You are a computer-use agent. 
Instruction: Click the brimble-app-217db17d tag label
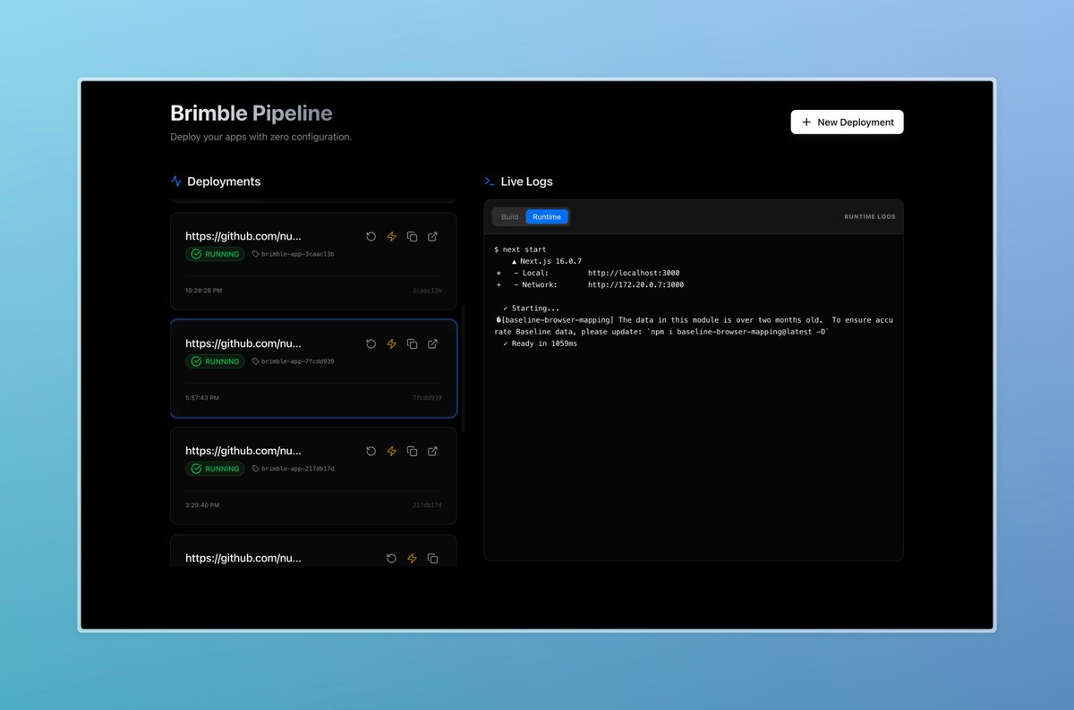click(x=298, y=469)
